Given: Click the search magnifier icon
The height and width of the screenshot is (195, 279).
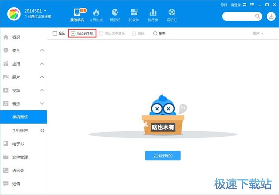Looking at the screenshot, I should point(257,16).
